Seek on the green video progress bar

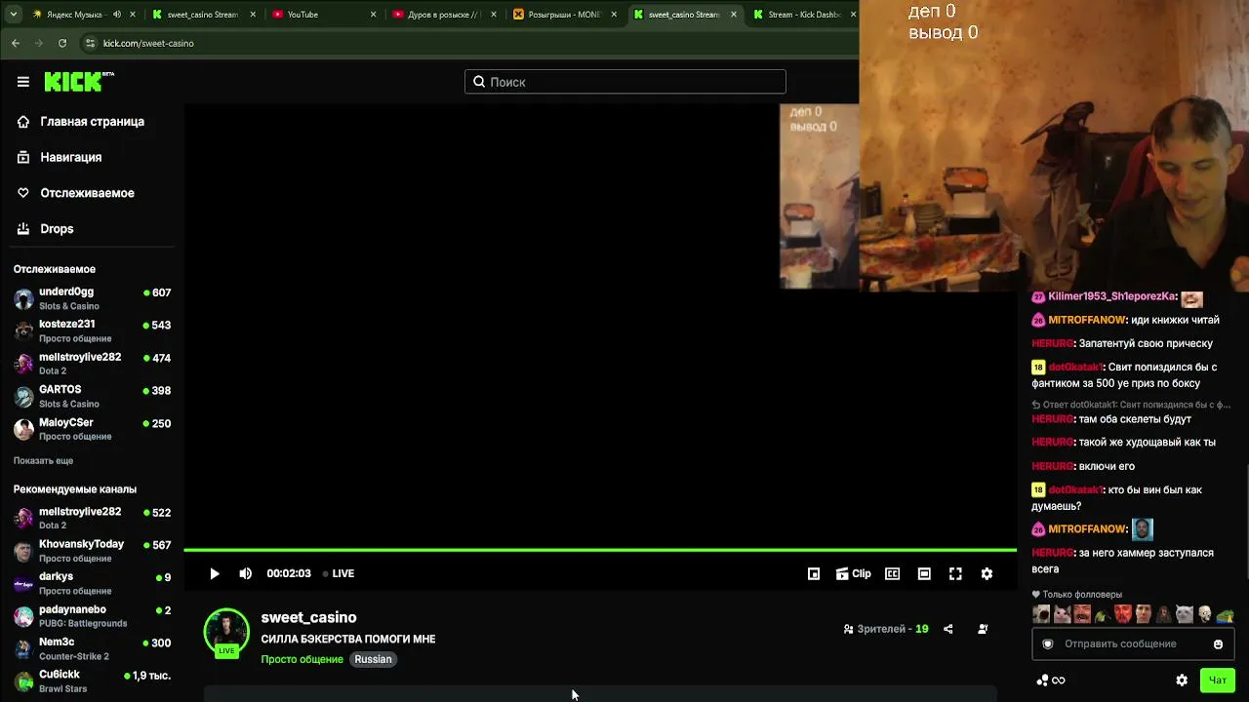point(600,551)
